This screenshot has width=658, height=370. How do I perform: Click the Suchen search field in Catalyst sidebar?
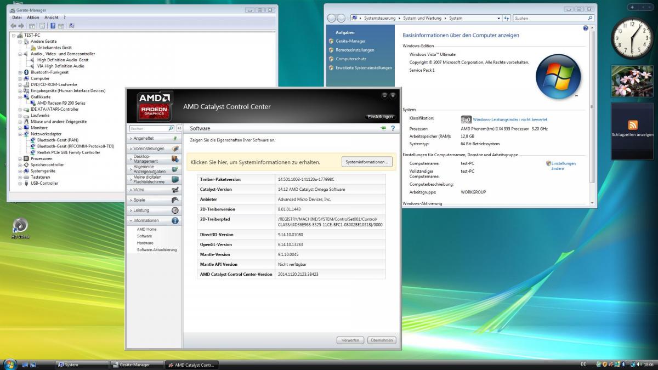click(148, 128)
